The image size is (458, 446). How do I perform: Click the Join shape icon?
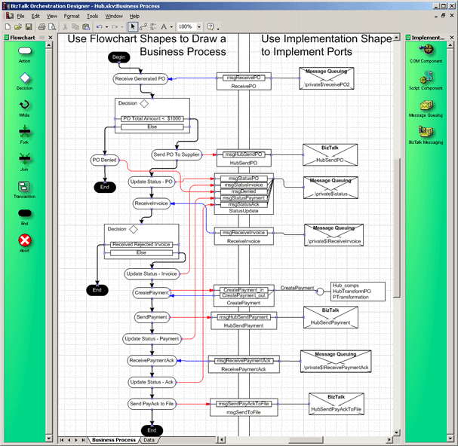tap(25, 159)
